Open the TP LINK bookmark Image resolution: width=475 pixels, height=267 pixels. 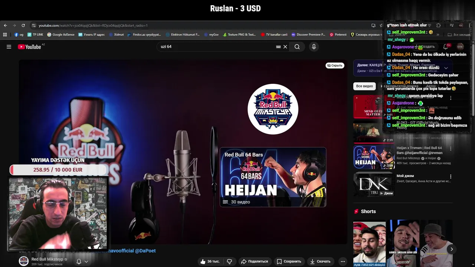(x=35, y=34)
